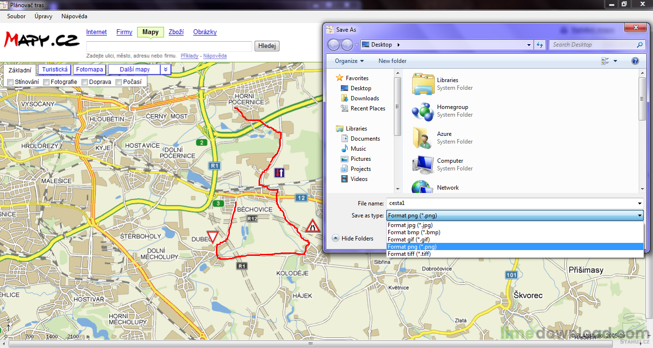This screenshot has width=653, height=348.
Task: Open the Soubor menu
Action: (x=16, y=16)
